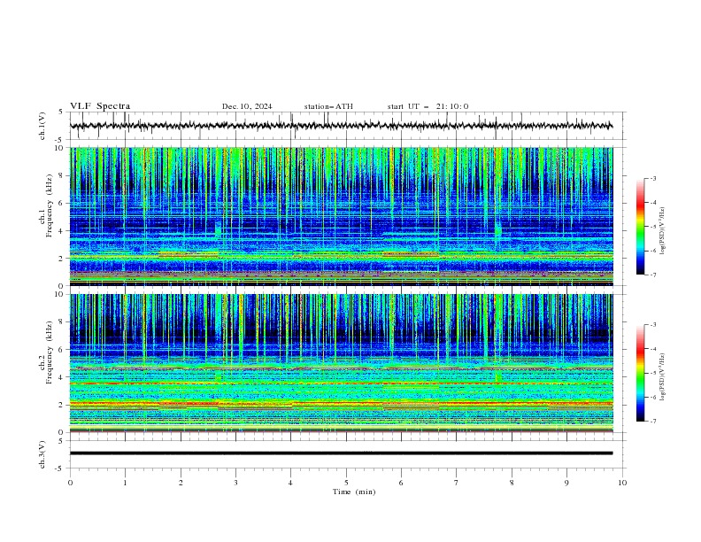The image size is (701, 542).
Task: Click the "ch.1(V)" axis label
Action: point(42,126)
